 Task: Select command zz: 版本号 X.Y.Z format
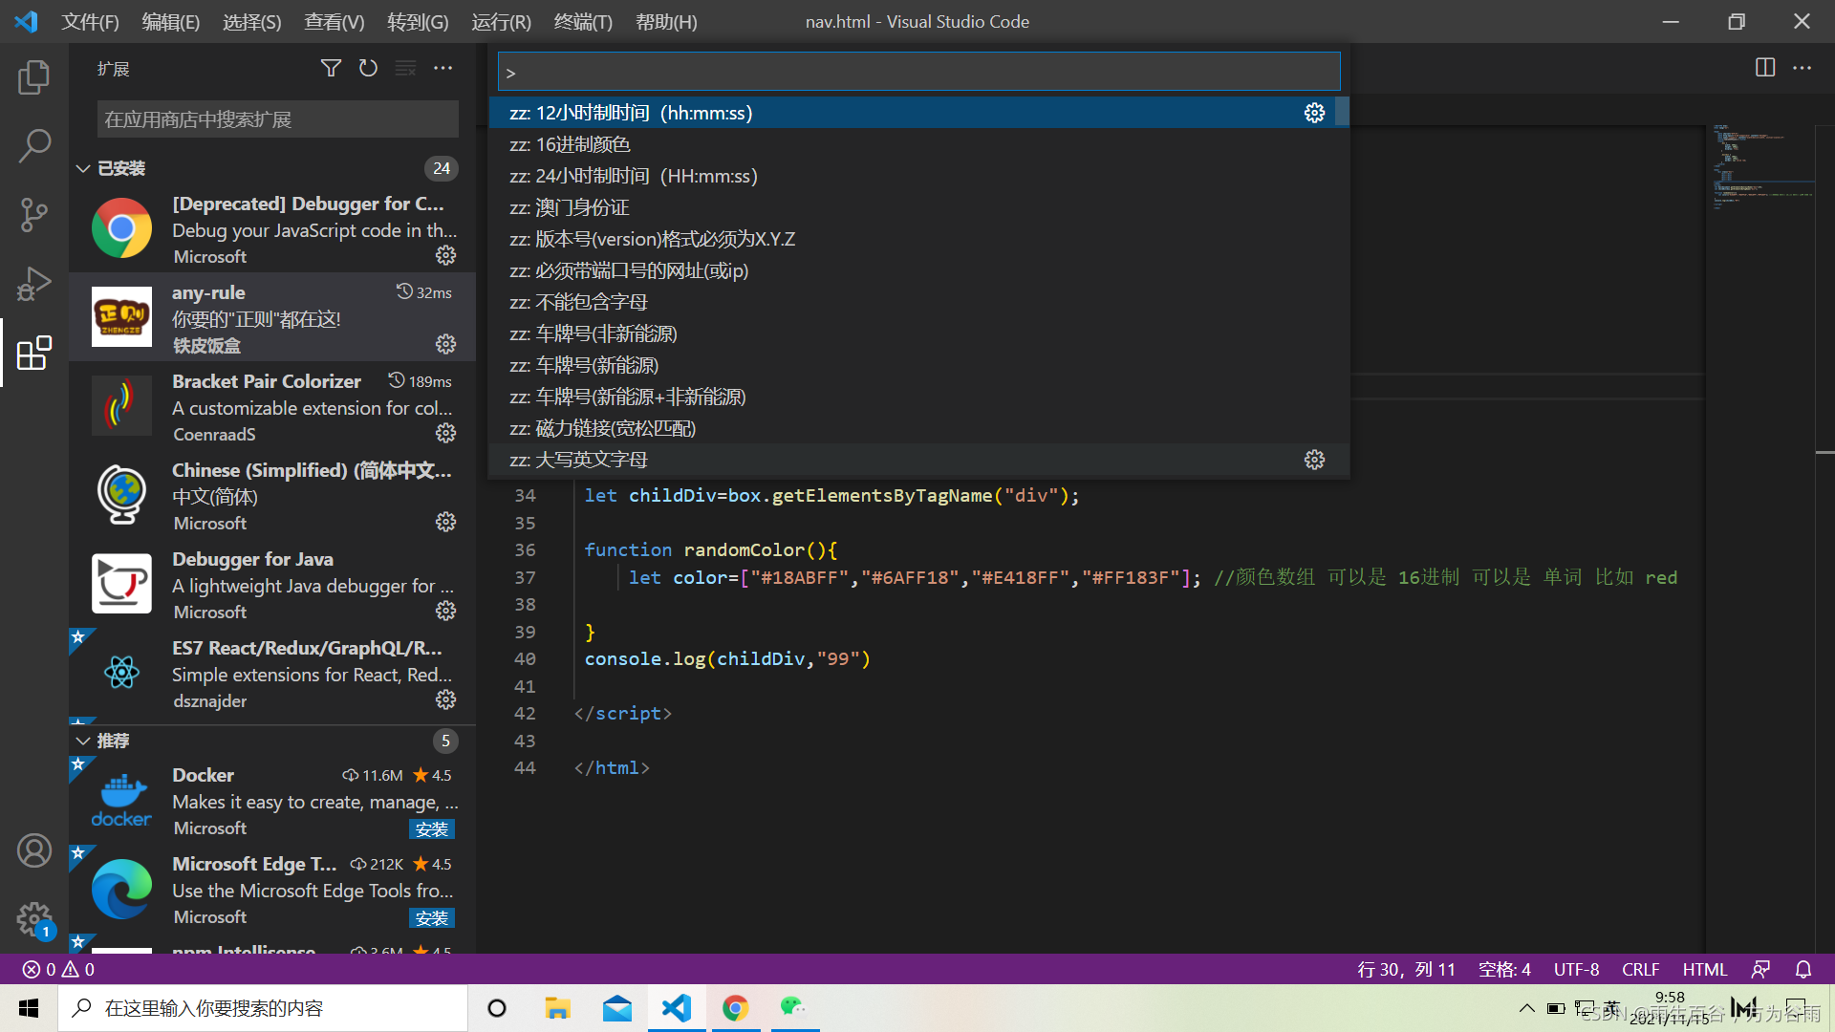(x=918, y=239)
